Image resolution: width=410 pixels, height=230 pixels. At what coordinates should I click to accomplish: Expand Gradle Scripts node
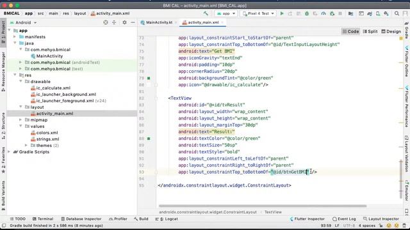click(10, 151)
